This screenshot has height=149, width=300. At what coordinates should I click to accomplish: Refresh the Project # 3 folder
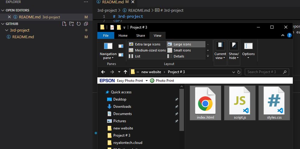pyautogui.click(x=239, y=72)
